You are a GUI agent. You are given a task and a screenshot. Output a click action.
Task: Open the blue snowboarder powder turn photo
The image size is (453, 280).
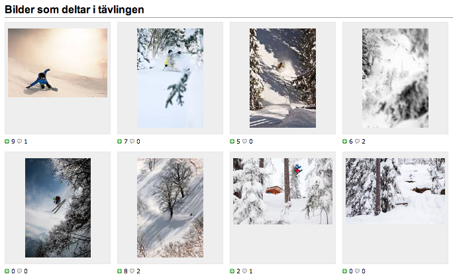[58, 63]
